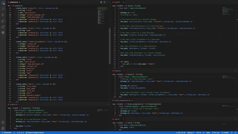Click 'models' breadcrumb in user.rb editor

[120, 6]
